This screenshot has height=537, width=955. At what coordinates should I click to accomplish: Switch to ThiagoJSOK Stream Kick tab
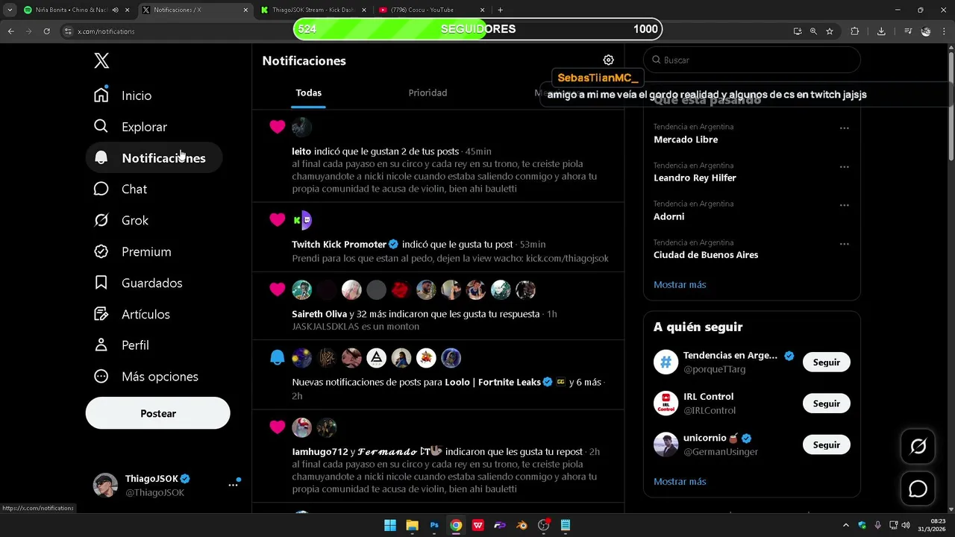(x=313, y=10)
